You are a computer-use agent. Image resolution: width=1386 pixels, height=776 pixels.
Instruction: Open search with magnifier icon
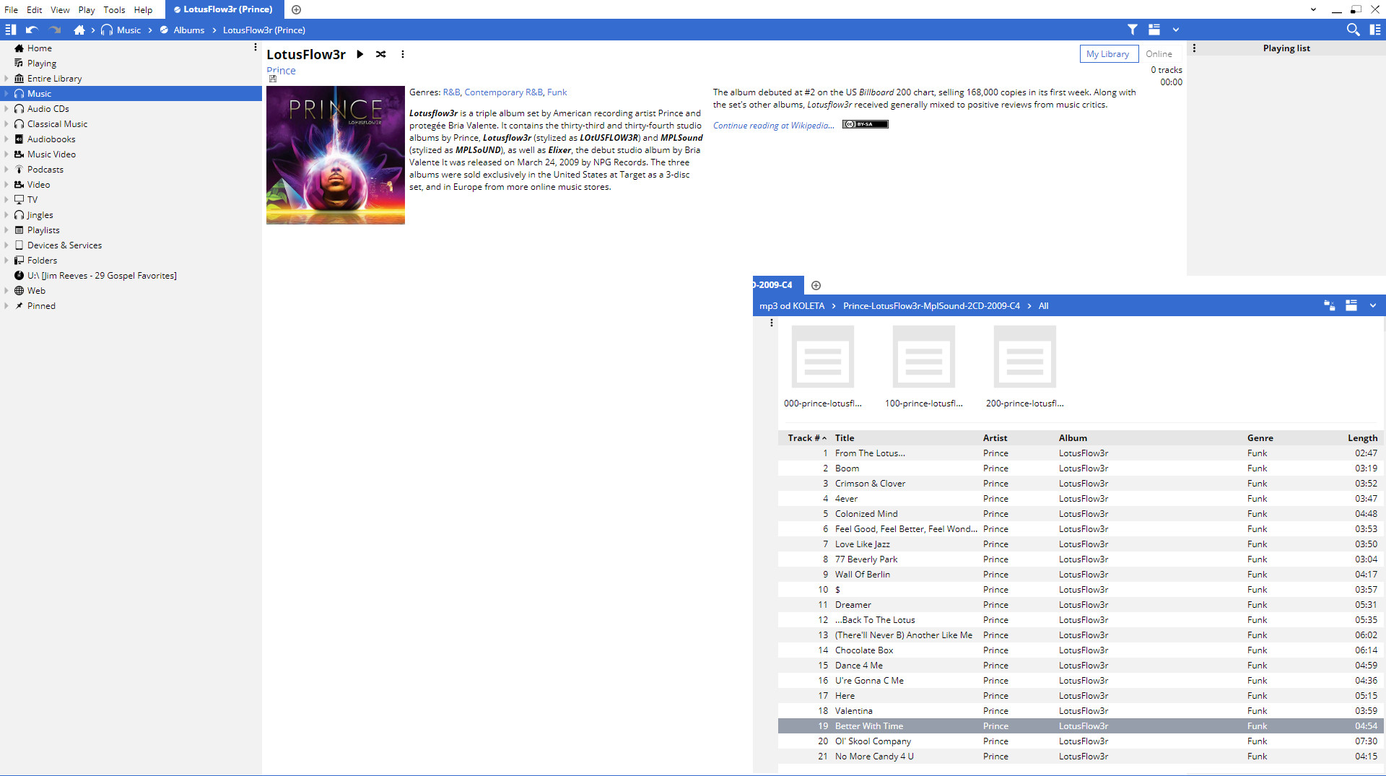(1353, 30)
